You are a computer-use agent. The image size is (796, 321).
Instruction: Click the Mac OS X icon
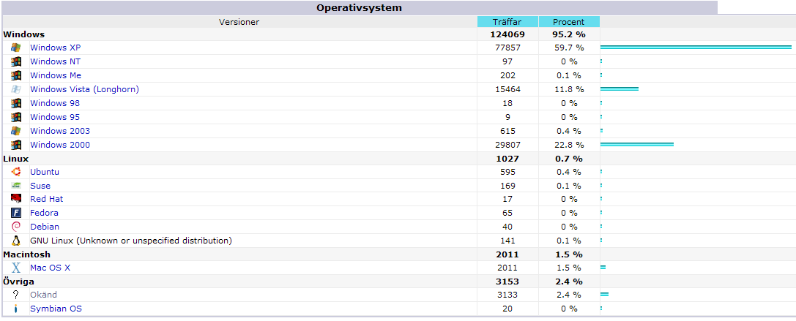point(15,268)
